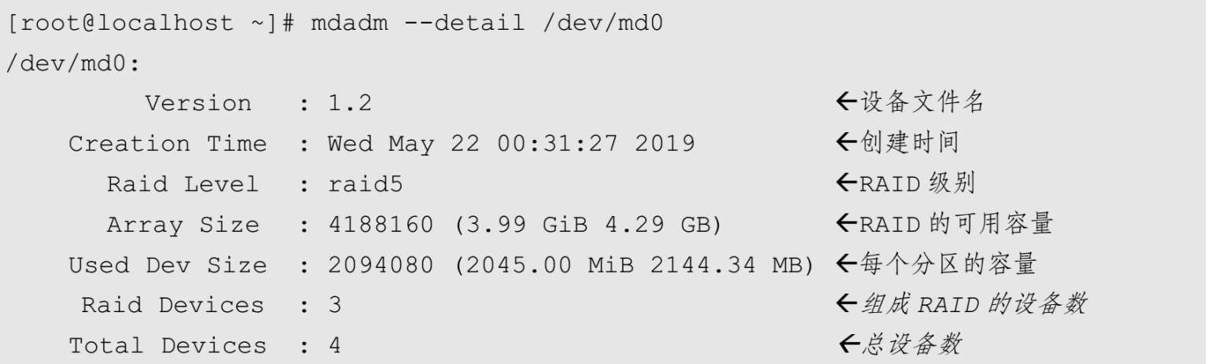Click the Array Size label
Image resolution: width=1208 pixels, height=364 pixels.
click(x=182, y=226)
